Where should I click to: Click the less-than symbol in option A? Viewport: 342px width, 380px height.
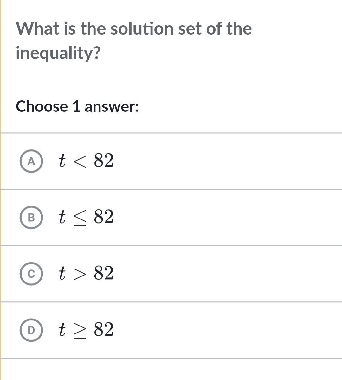tap(79, 161)
